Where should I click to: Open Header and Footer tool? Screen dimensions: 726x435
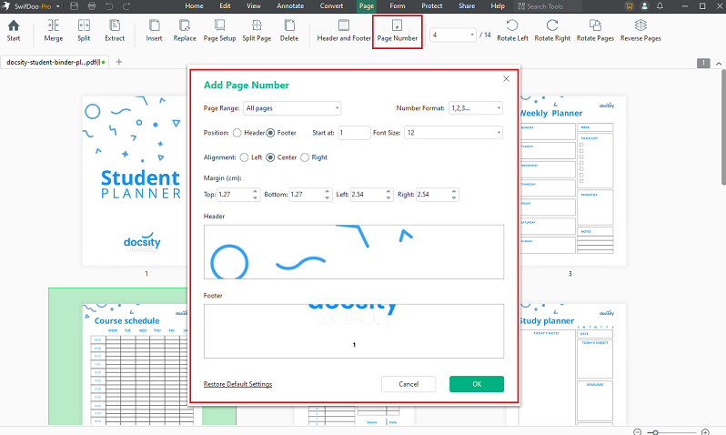(344, 31)
